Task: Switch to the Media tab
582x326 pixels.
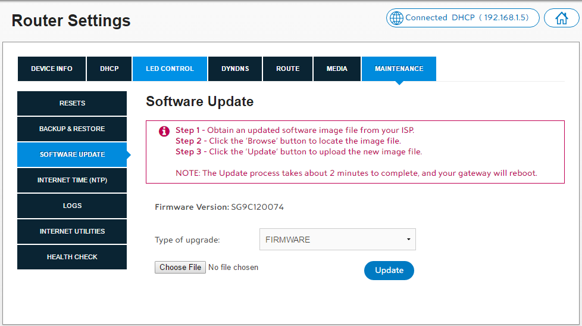Action: (x=337, y=69)
